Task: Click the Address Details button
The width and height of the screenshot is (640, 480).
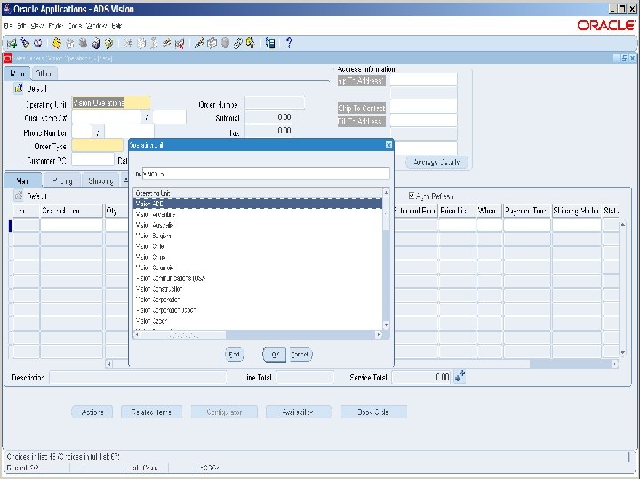Action: coord(436,163)
